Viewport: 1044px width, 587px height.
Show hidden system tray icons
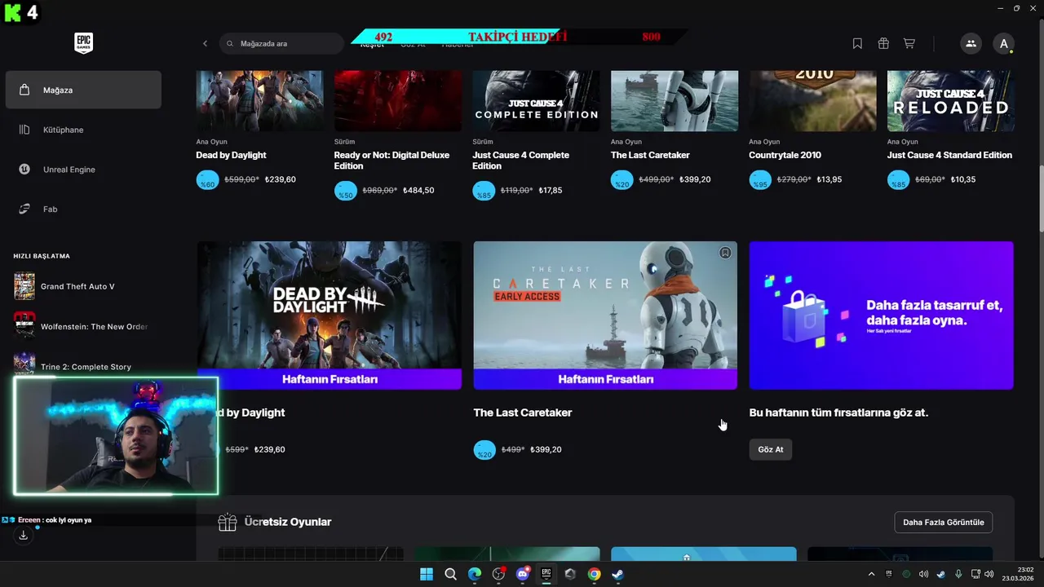[871, 574]
